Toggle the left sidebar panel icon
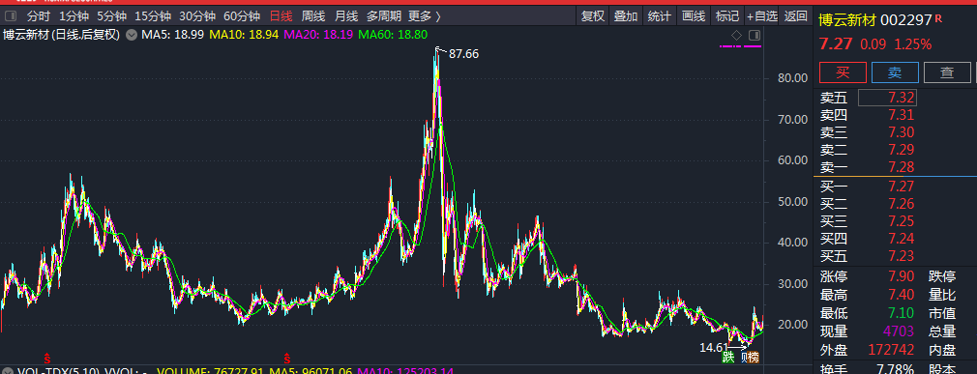Screen dimensions: 977x374 click(10, 16)
